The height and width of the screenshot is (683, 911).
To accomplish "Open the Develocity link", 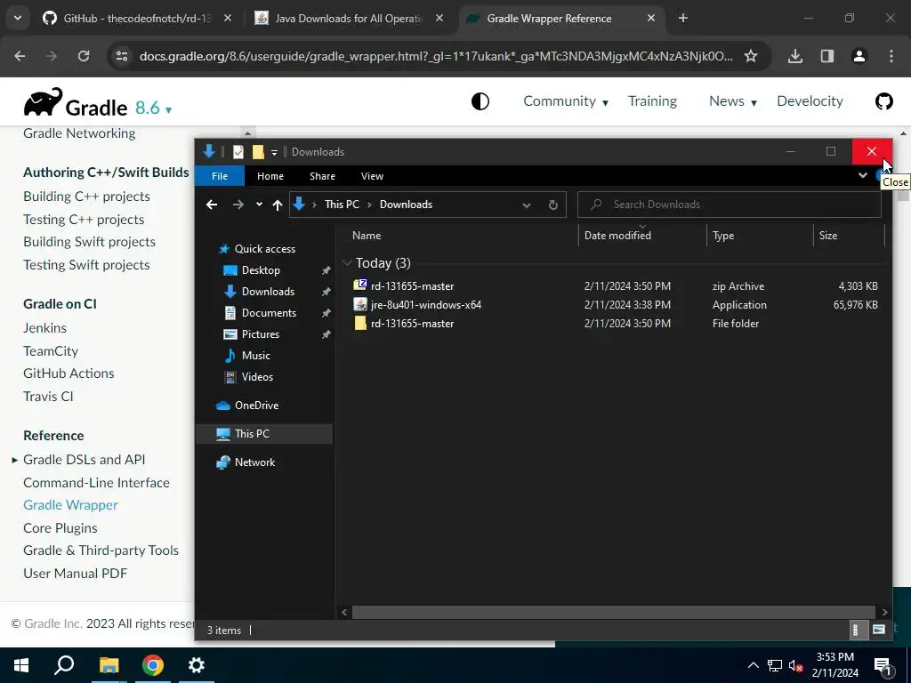I will (x=810, y=101).
